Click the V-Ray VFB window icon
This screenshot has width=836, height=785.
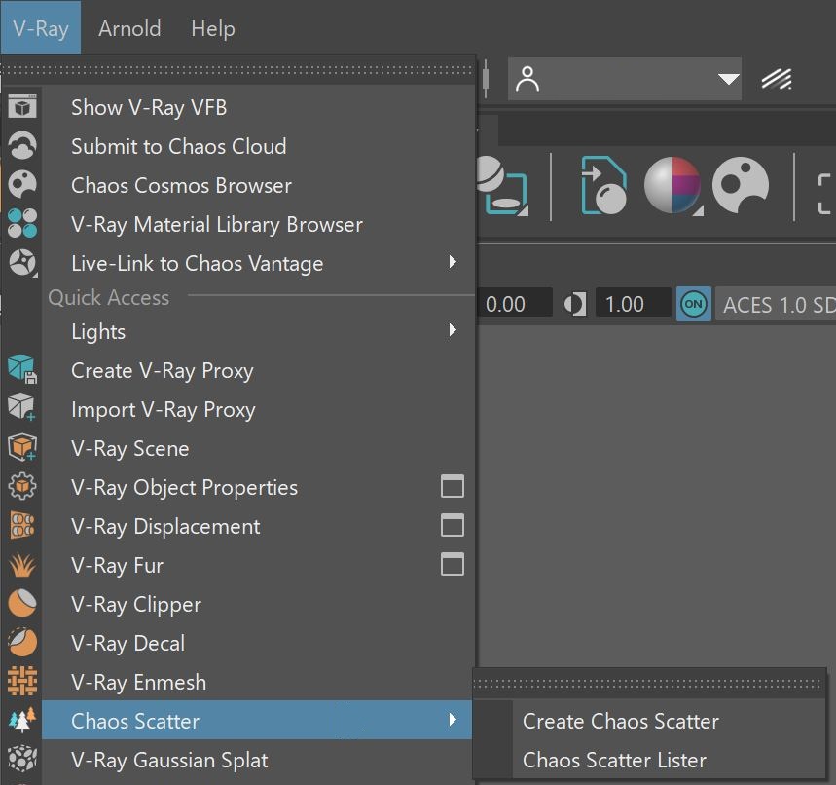[x=21, y=107]
